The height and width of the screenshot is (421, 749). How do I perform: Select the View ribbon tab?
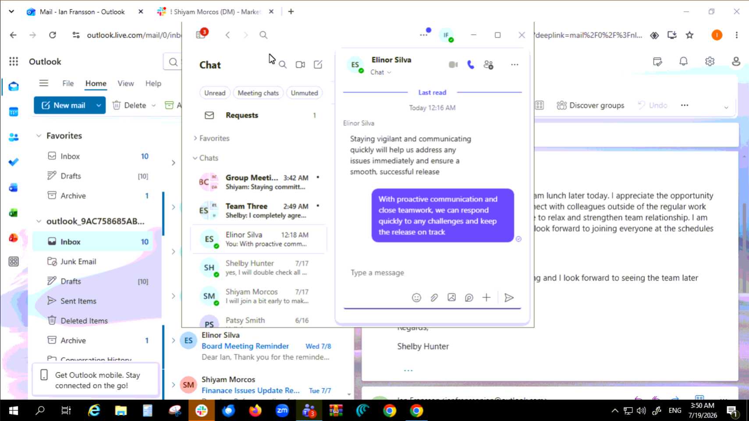[x=126, y=83]
